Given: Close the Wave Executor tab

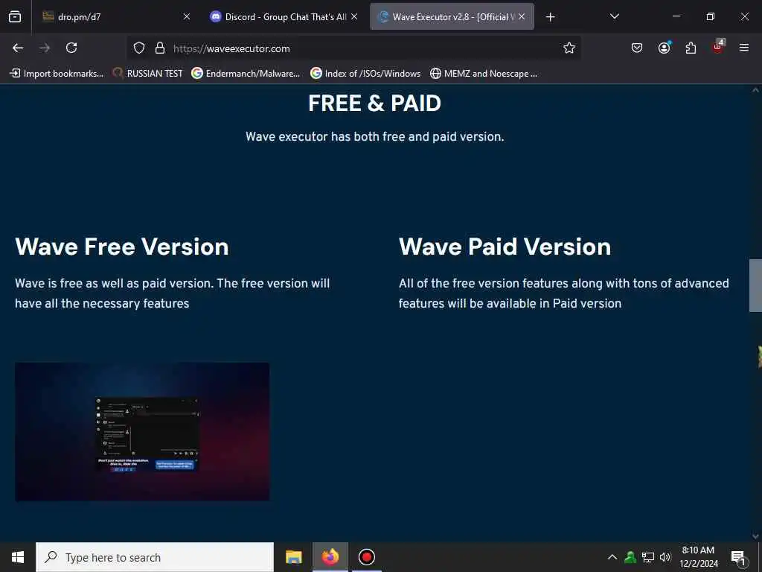Looking at the screenshot, I should 522,16.
